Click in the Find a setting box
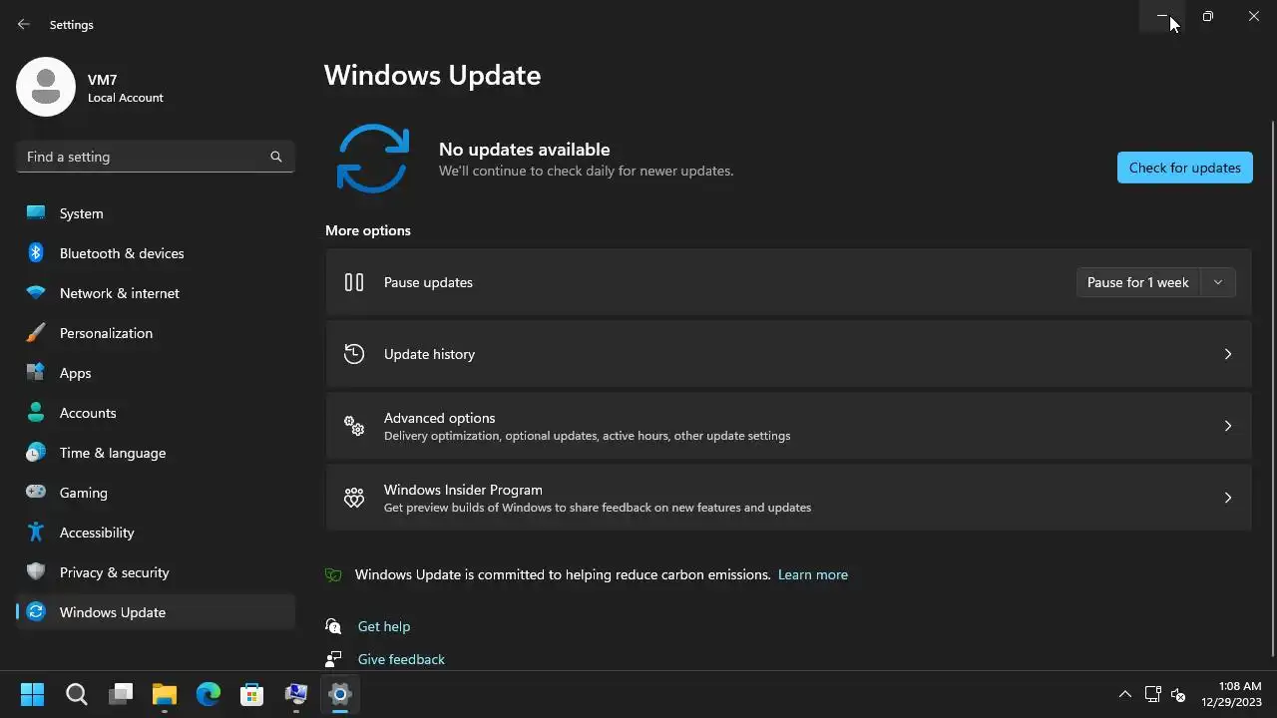 point(156,157)
